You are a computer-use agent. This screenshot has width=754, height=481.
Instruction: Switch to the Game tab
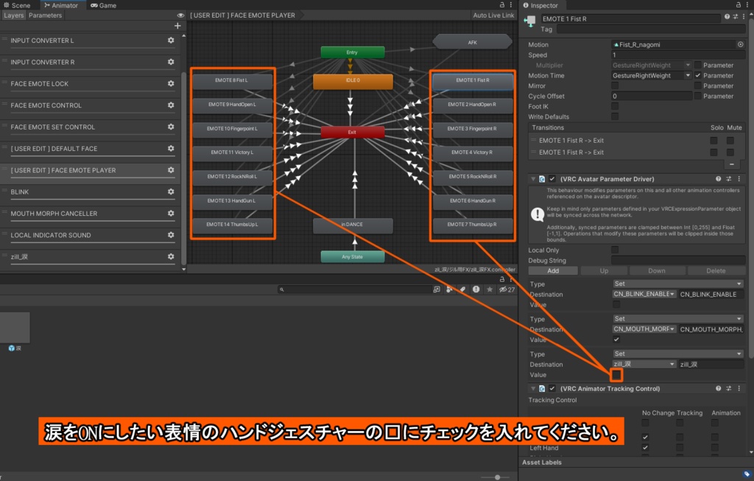pyautogui.click(x=103, y=5)
